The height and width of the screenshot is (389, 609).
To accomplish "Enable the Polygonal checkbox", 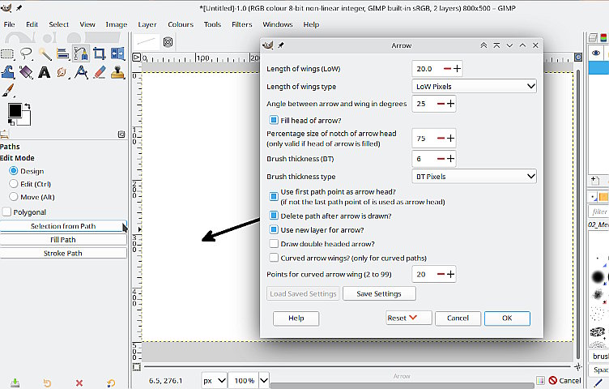I will click(6, 212).
